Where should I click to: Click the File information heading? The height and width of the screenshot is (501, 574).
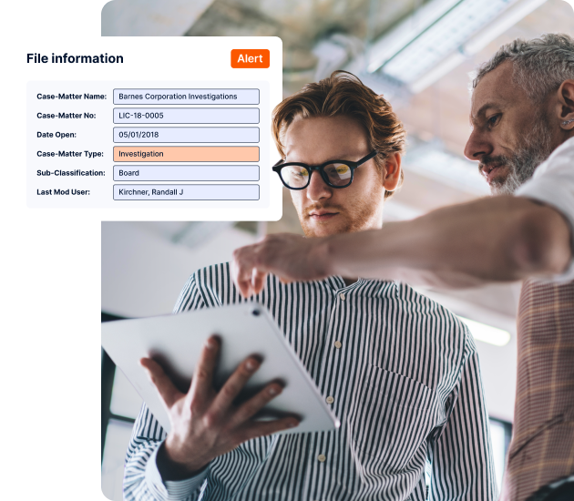tap(75, 58)
